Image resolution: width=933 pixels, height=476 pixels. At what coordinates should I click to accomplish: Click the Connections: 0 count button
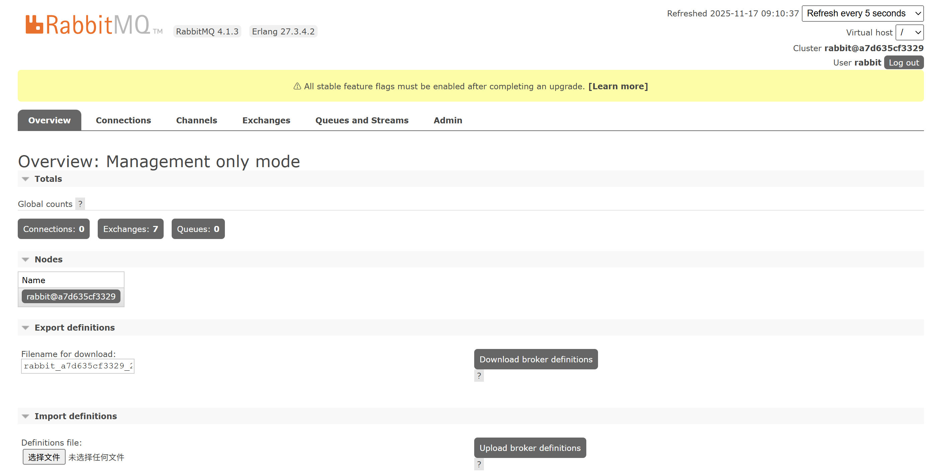54,229
